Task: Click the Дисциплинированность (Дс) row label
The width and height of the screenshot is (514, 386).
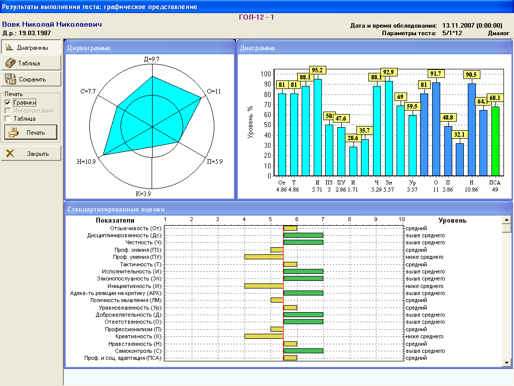Action: point(124,235)
